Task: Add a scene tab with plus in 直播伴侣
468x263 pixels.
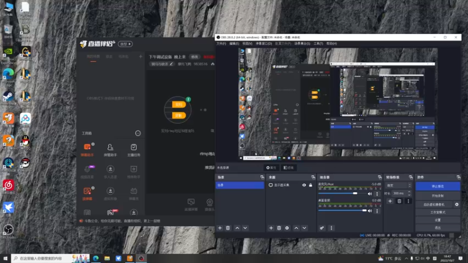Action: (x=140, y=56)
